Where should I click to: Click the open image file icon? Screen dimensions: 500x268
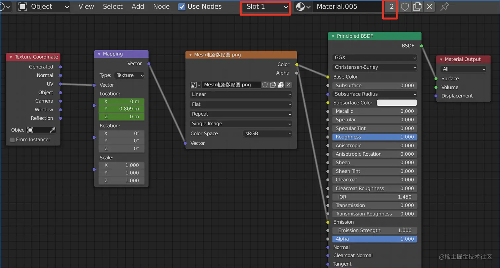point(281,85)
